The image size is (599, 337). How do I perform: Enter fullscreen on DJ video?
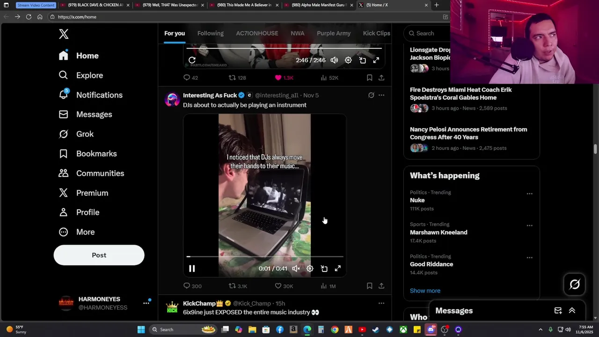(x=338, y=269)
